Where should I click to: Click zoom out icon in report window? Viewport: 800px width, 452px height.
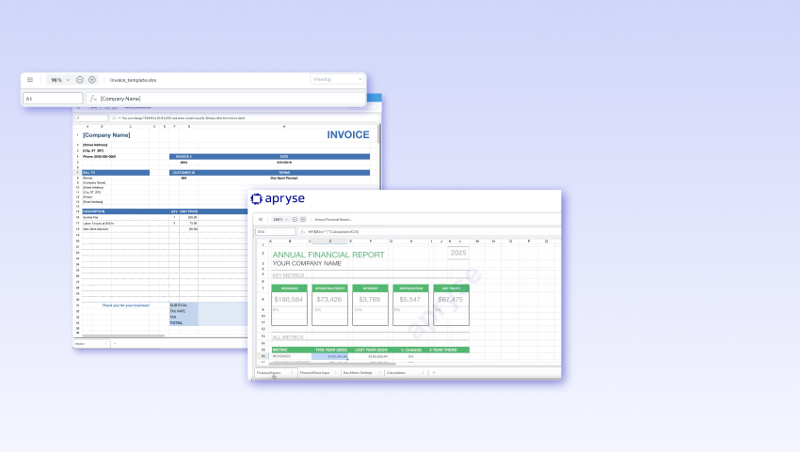[x=295, y=220]
